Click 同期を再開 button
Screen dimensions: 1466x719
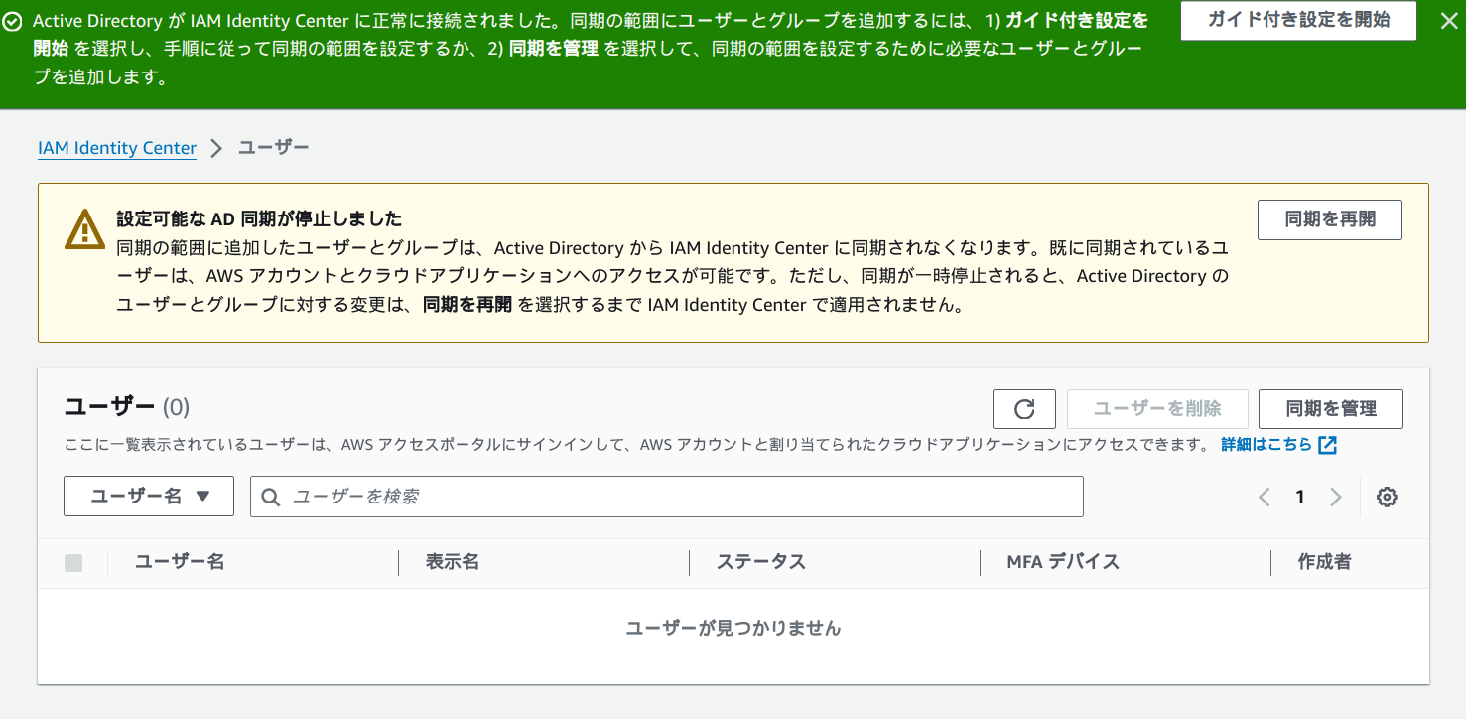click(1330, 219)
